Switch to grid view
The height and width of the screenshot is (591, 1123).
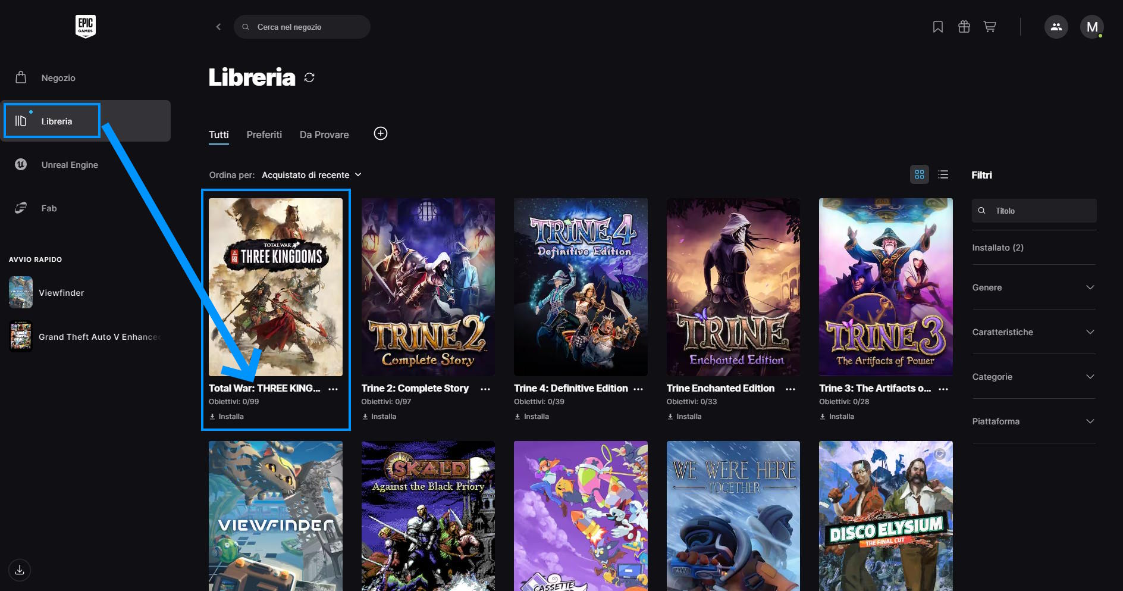click(920, 174)
